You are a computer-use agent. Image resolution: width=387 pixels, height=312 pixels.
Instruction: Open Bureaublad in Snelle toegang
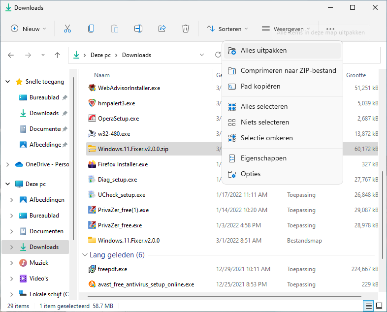(x=44, y=97)
